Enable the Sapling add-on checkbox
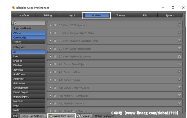 click(55, 80)
